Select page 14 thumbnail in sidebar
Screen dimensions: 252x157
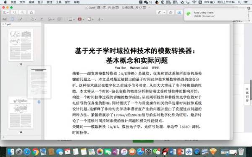[21, 113]
